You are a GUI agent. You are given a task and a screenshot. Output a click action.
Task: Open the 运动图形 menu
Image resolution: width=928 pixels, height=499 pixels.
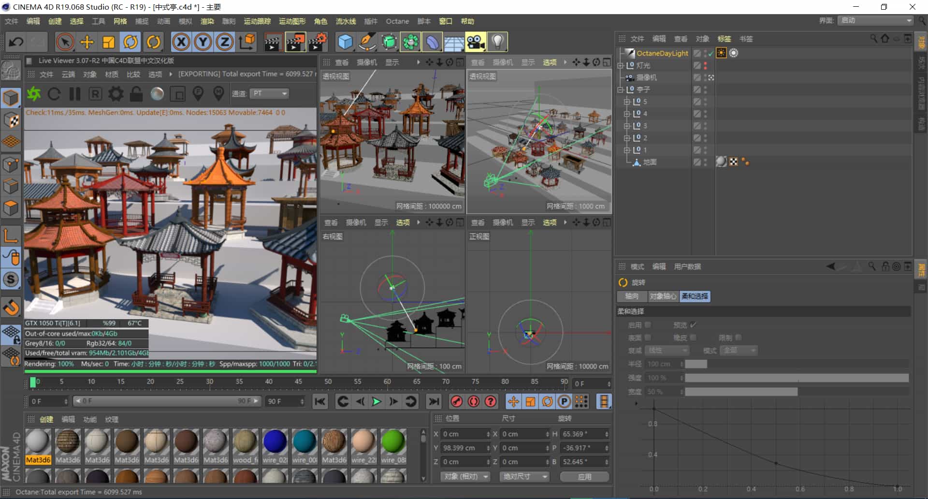pyautogui.click(x=292, y=21)
